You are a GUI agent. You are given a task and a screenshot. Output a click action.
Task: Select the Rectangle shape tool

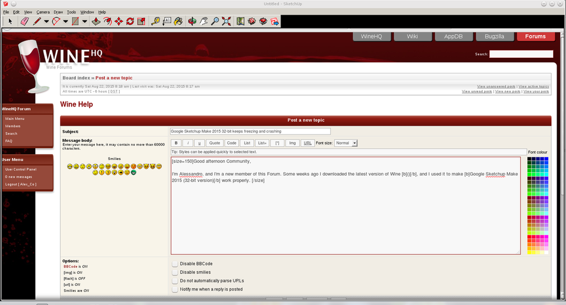pos(75,21)
